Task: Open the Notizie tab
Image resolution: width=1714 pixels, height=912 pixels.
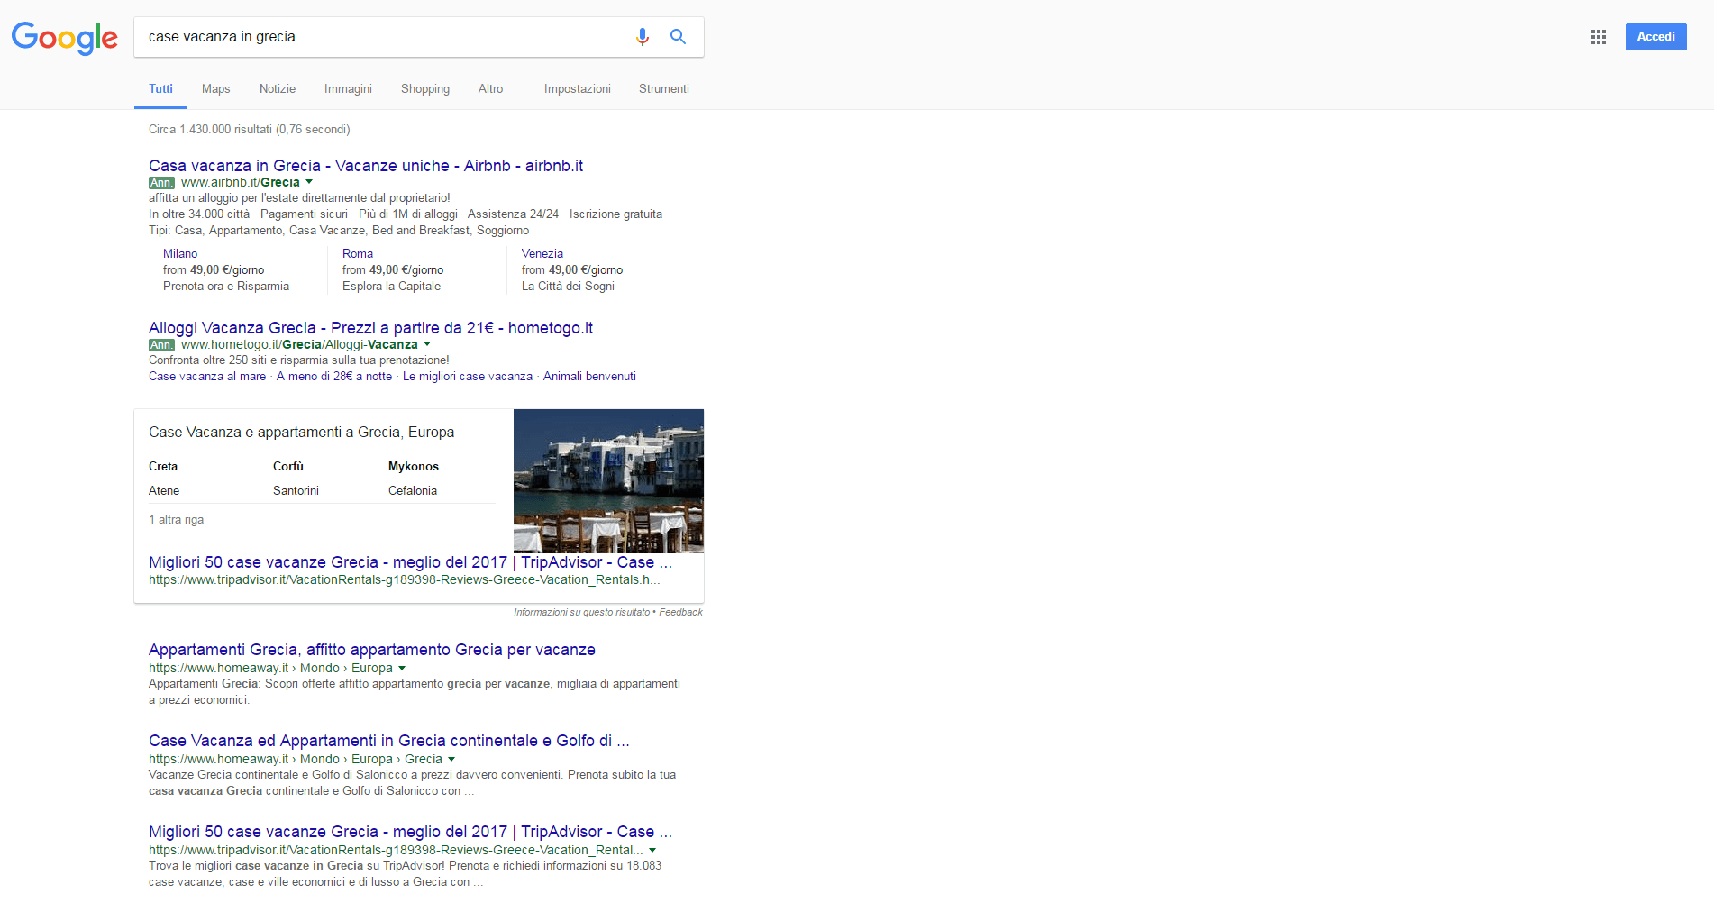Action: 278,89
